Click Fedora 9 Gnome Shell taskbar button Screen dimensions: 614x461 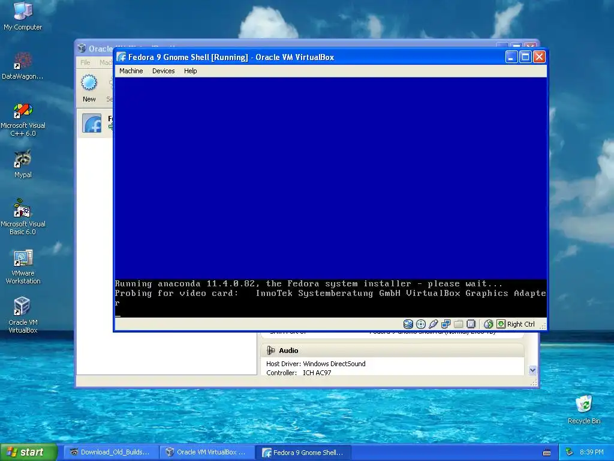303,453
